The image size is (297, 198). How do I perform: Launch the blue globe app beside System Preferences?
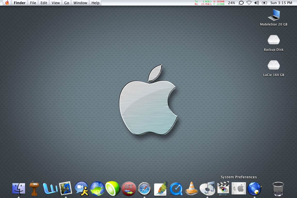(254, 189)
